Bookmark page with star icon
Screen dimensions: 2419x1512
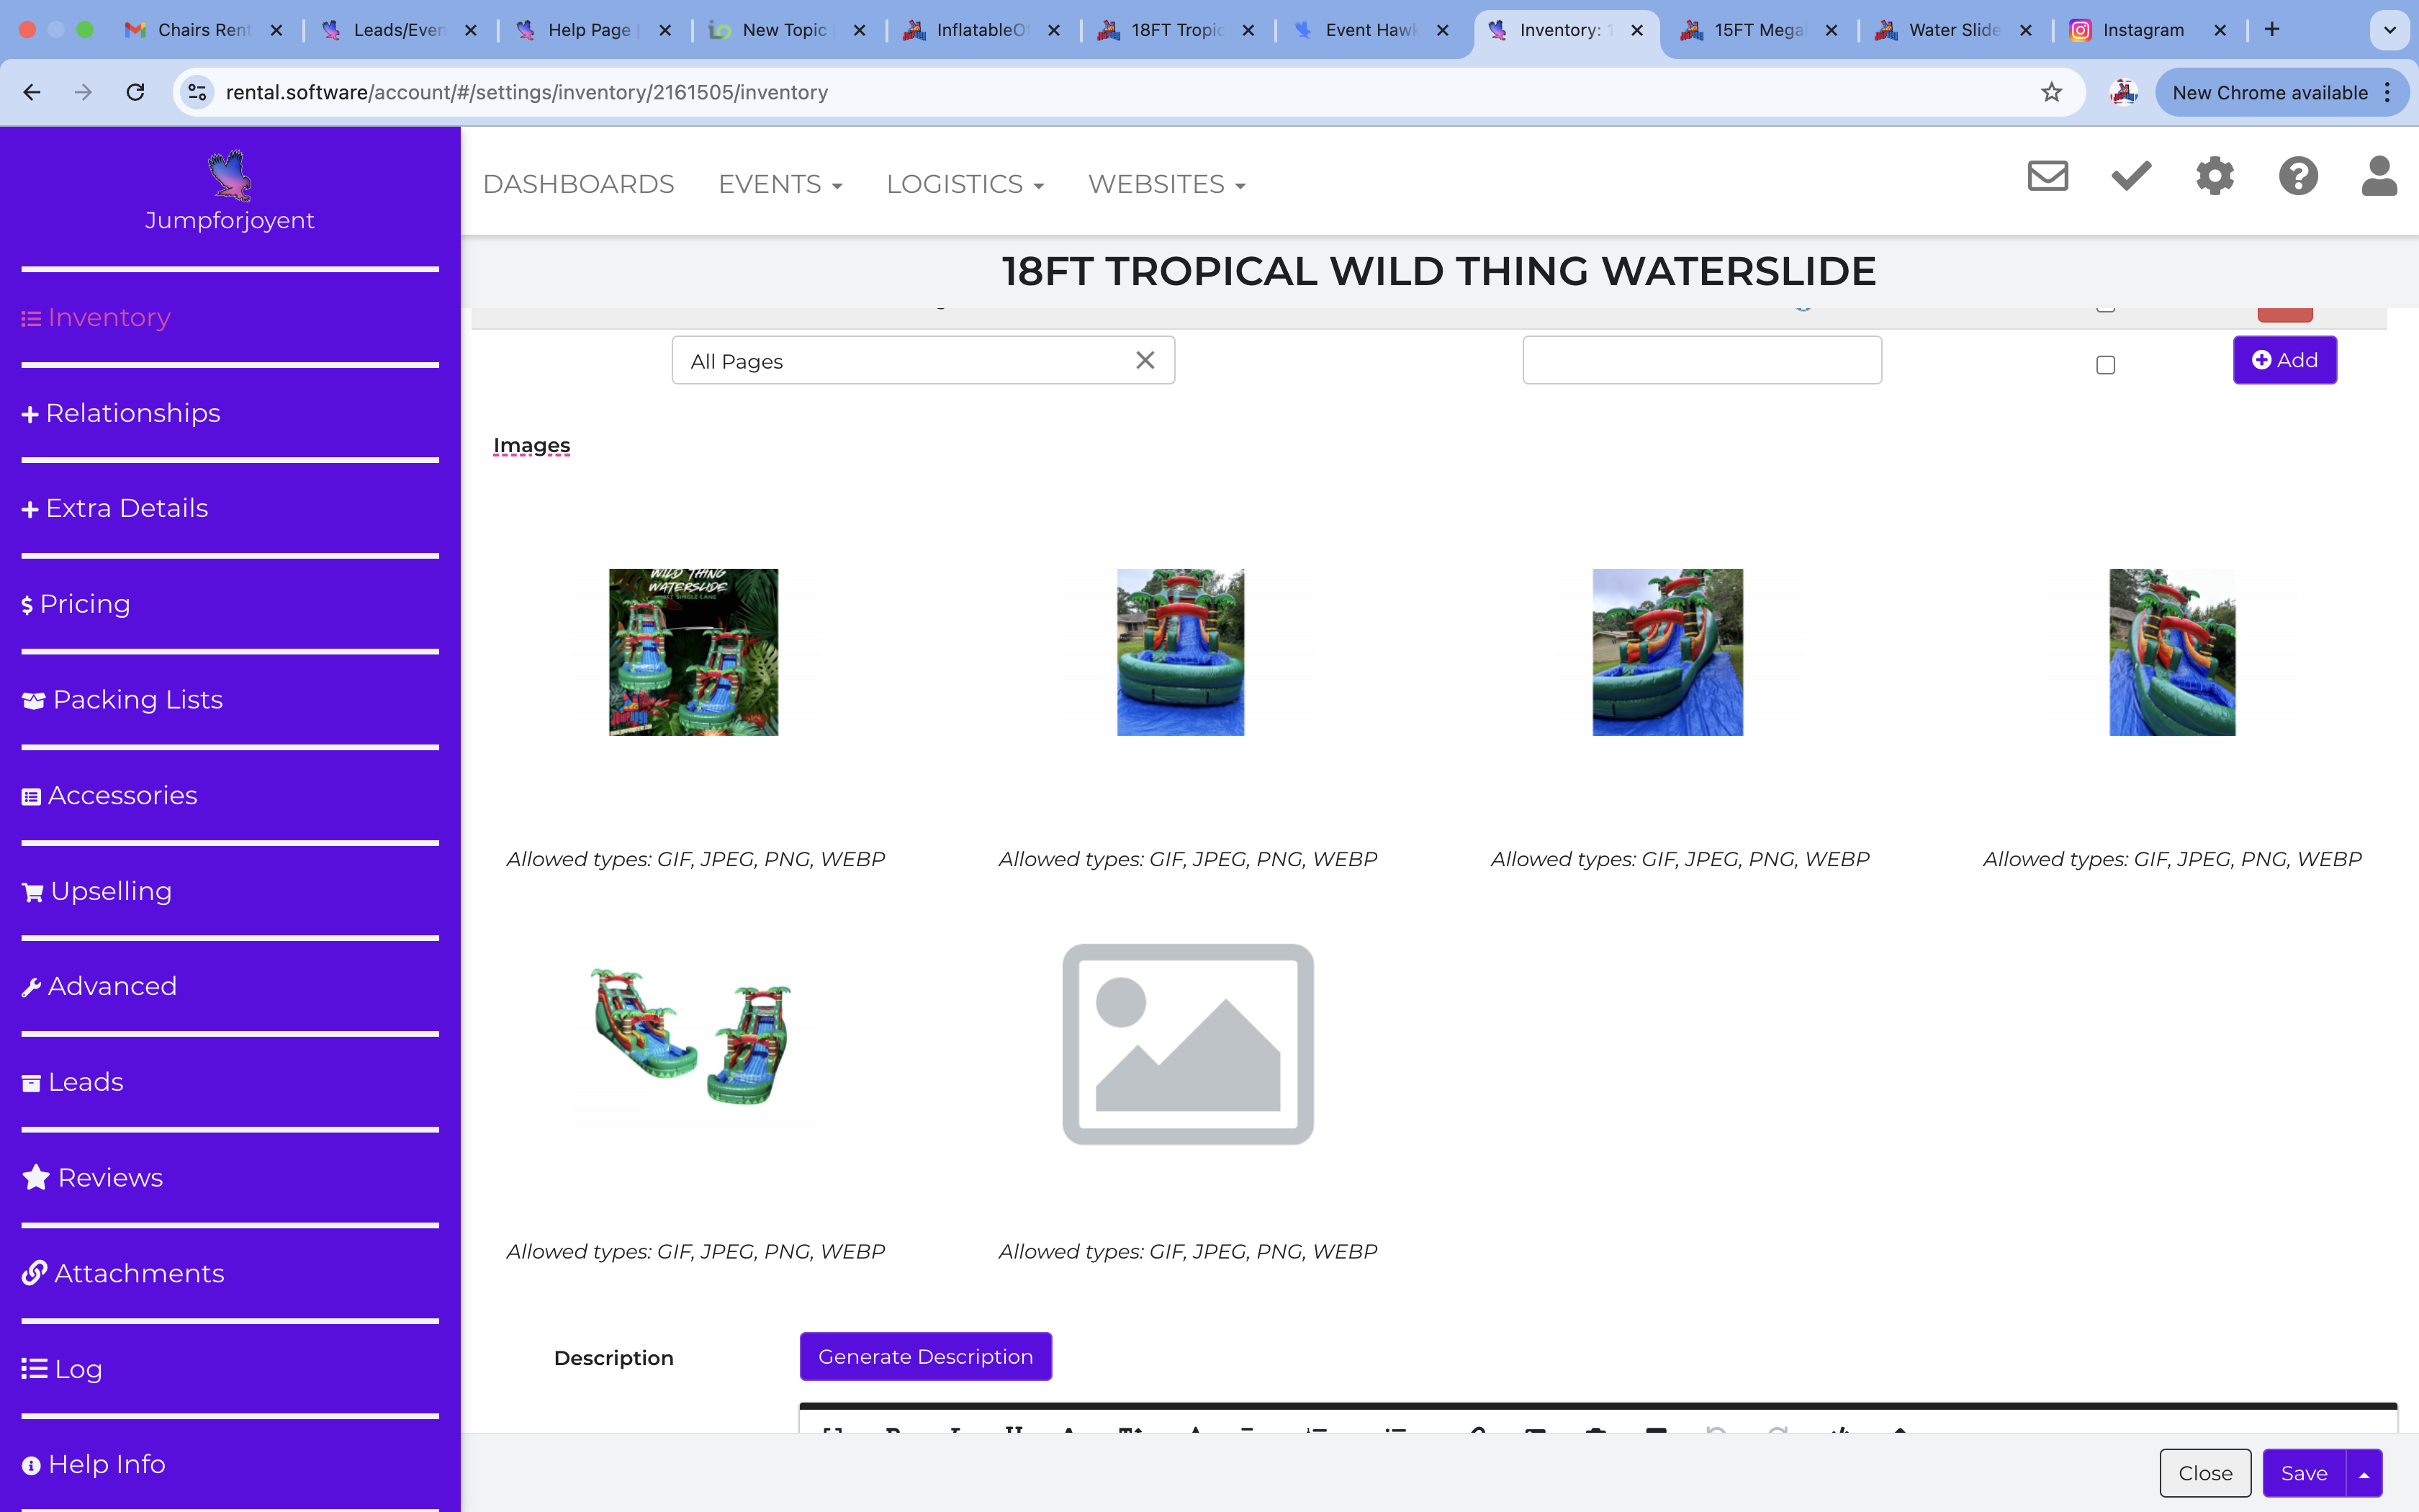click(x=2051, y=92)
